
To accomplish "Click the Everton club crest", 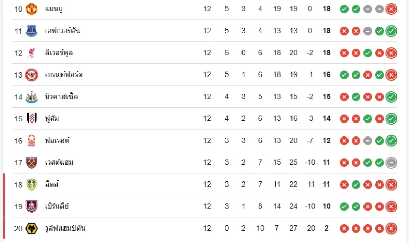I will click(32, 31).
